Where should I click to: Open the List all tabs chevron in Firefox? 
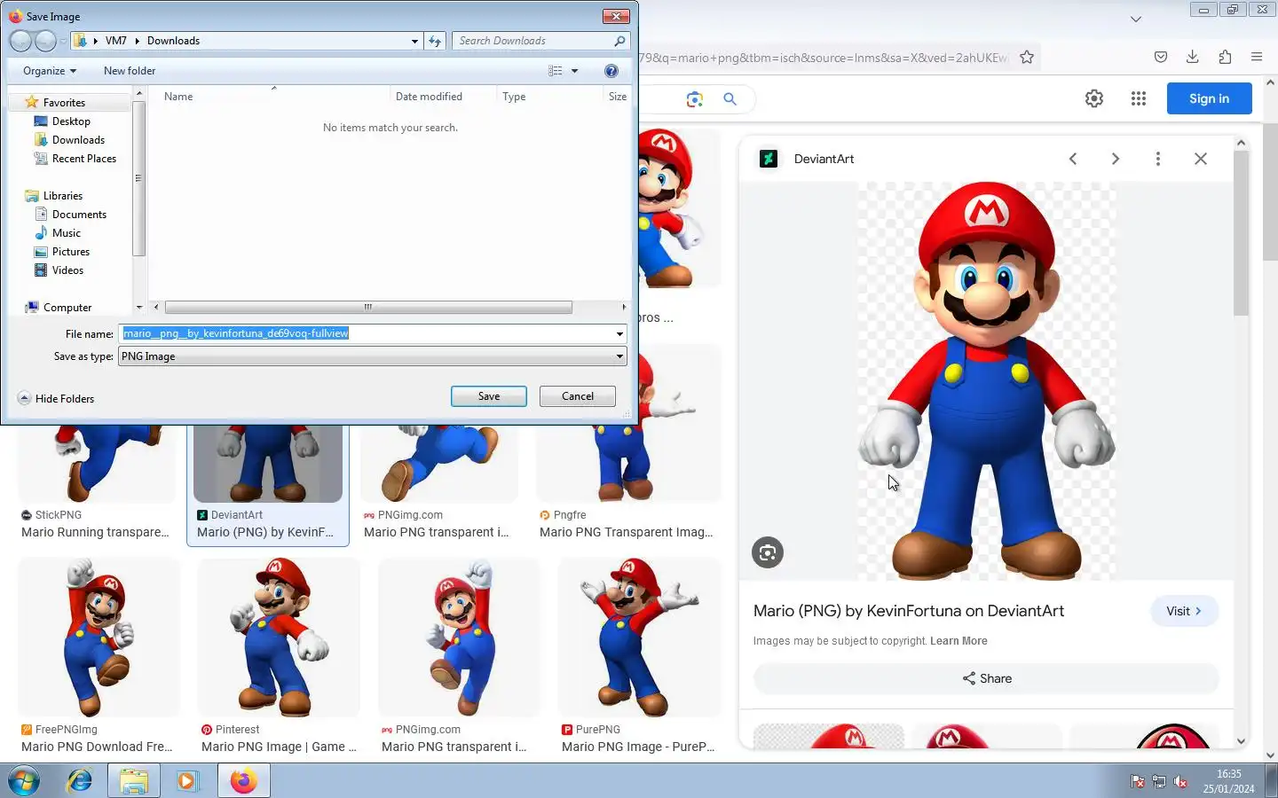(1136, 19)
